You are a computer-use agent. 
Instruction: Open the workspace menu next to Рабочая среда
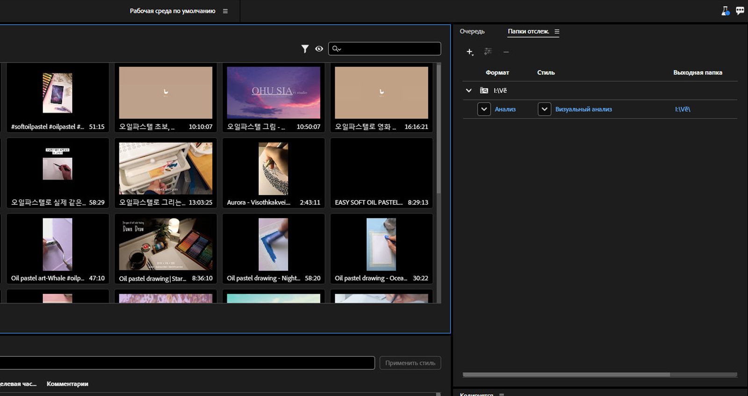(x=225, y=11)
